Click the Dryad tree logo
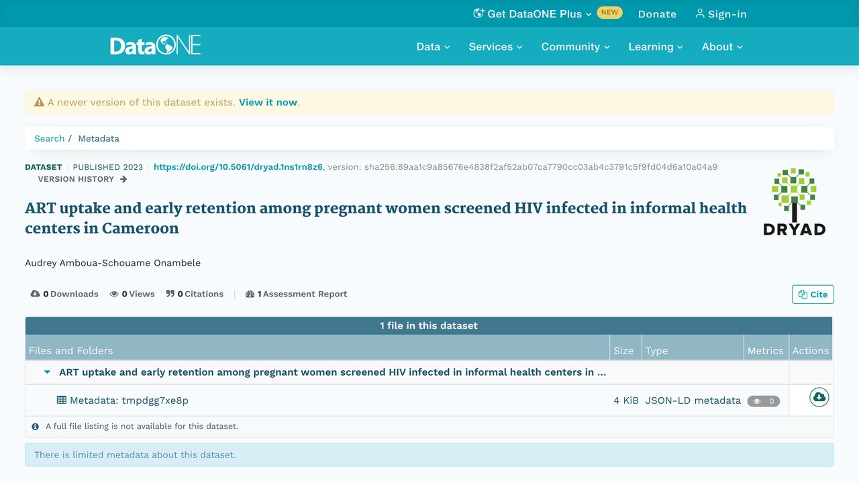 tap(794, 201)
